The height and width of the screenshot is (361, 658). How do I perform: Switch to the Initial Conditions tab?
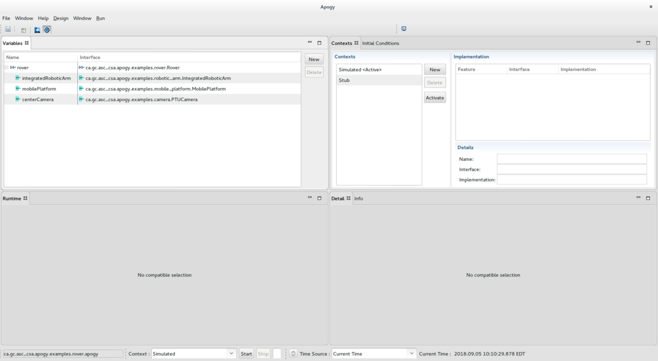tap(381, 43)
